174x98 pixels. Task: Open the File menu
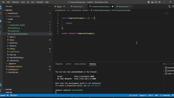pyautogui.click(x=3, y=2)
